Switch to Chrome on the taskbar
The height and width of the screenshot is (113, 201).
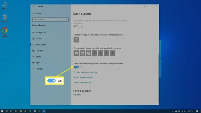click(x=25, y=111)
